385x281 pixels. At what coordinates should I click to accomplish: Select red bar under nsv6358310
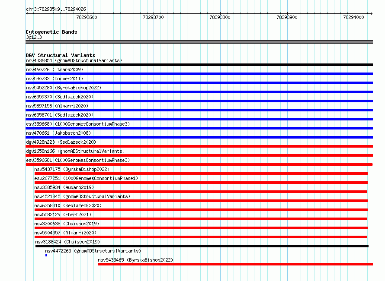coord(201,210)
